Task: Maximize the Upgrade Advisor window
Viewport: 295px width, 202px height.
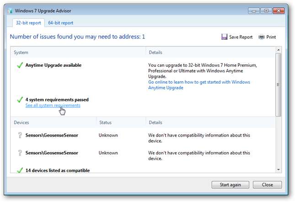Action: [266, 11]
